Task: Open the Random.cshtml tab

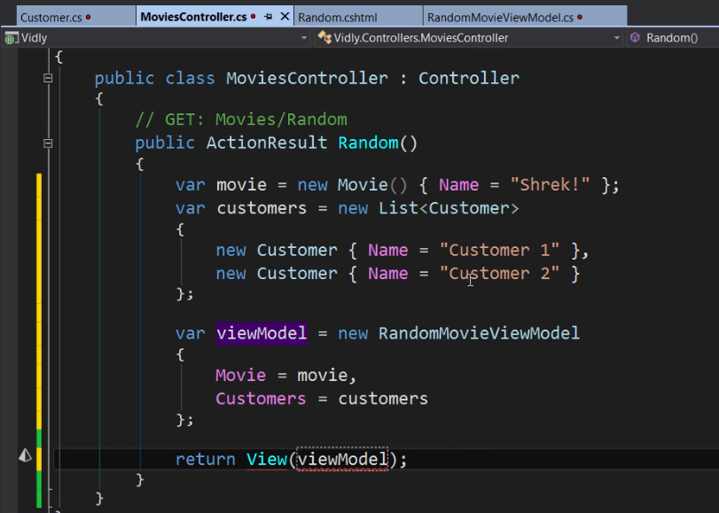Action: coord(358,17)
